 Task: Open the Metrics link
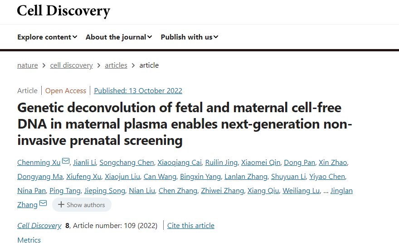[29, 240]
